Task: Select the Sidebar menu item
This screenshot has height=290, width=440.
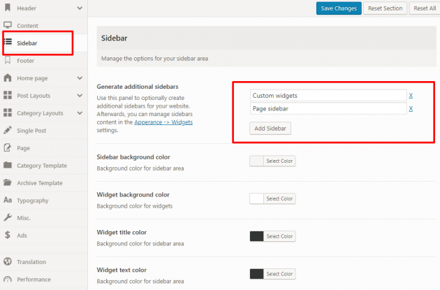Action: [x=44, y=43]
